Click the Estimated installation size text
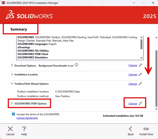The width and height of the screenshot is (158, 139). (123, 116)
